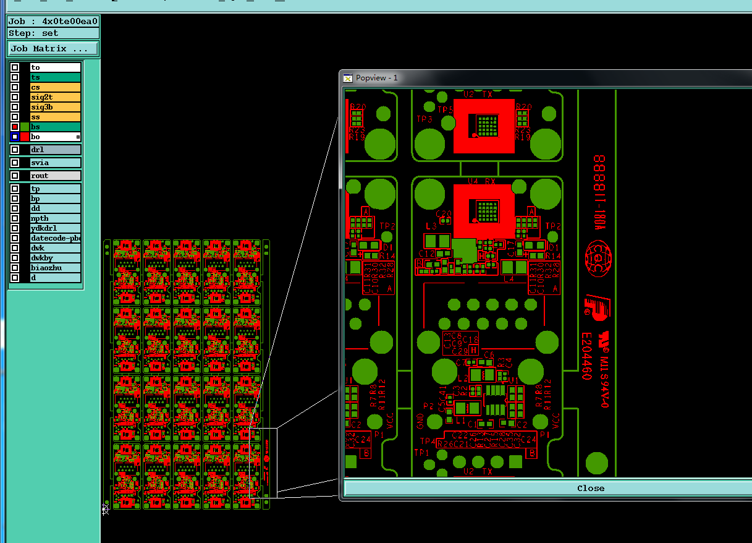Toggle display checkbox for layer svia
Screen dimensions: 752x543
[x=15, y=163]
